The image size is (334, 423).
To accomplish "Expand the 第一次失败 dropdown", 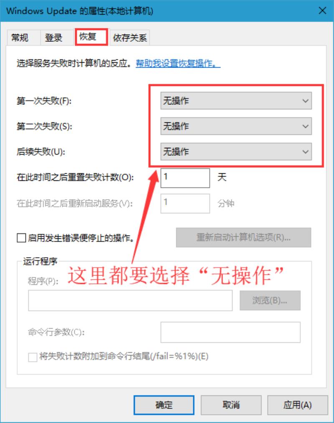I will pyautogui.click(x=236, y=101).
